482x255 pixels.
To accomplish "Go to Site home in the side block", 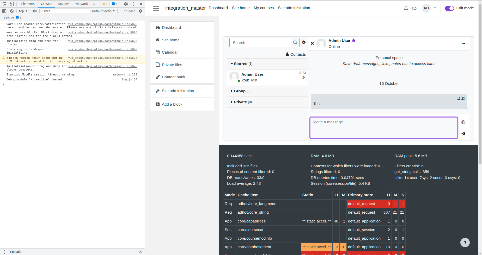I will pos(182,40).
